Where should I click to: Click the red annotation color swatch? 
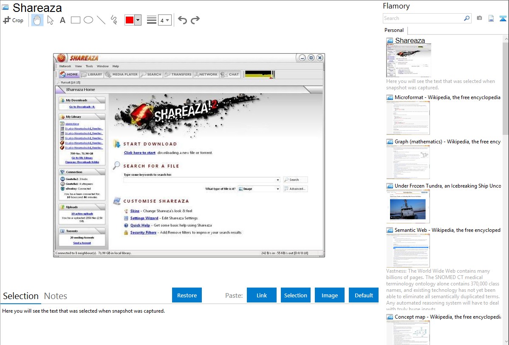(130, 20)
